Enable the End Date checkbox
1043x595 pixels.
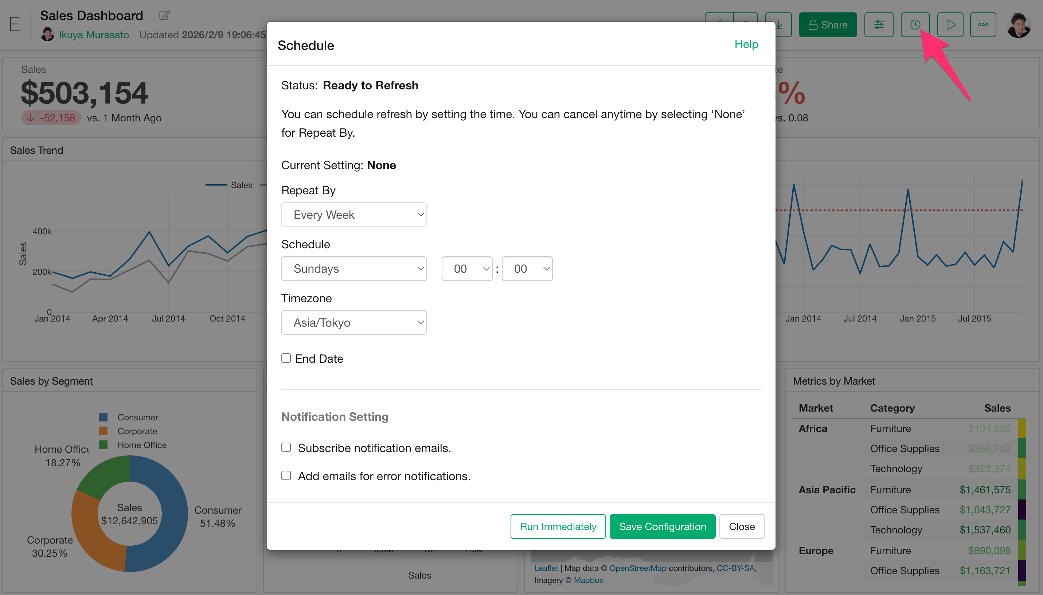tap(286, 358)
